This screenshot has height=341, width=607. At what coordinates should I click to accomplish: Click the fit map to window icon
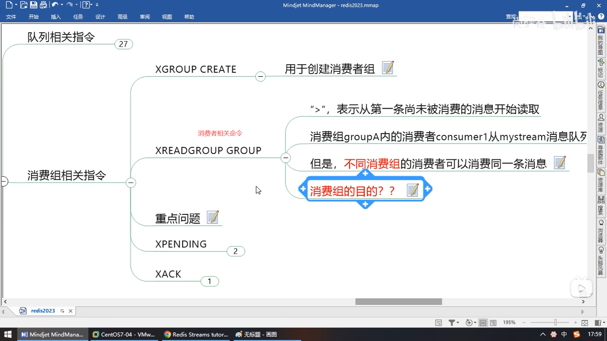585,322
